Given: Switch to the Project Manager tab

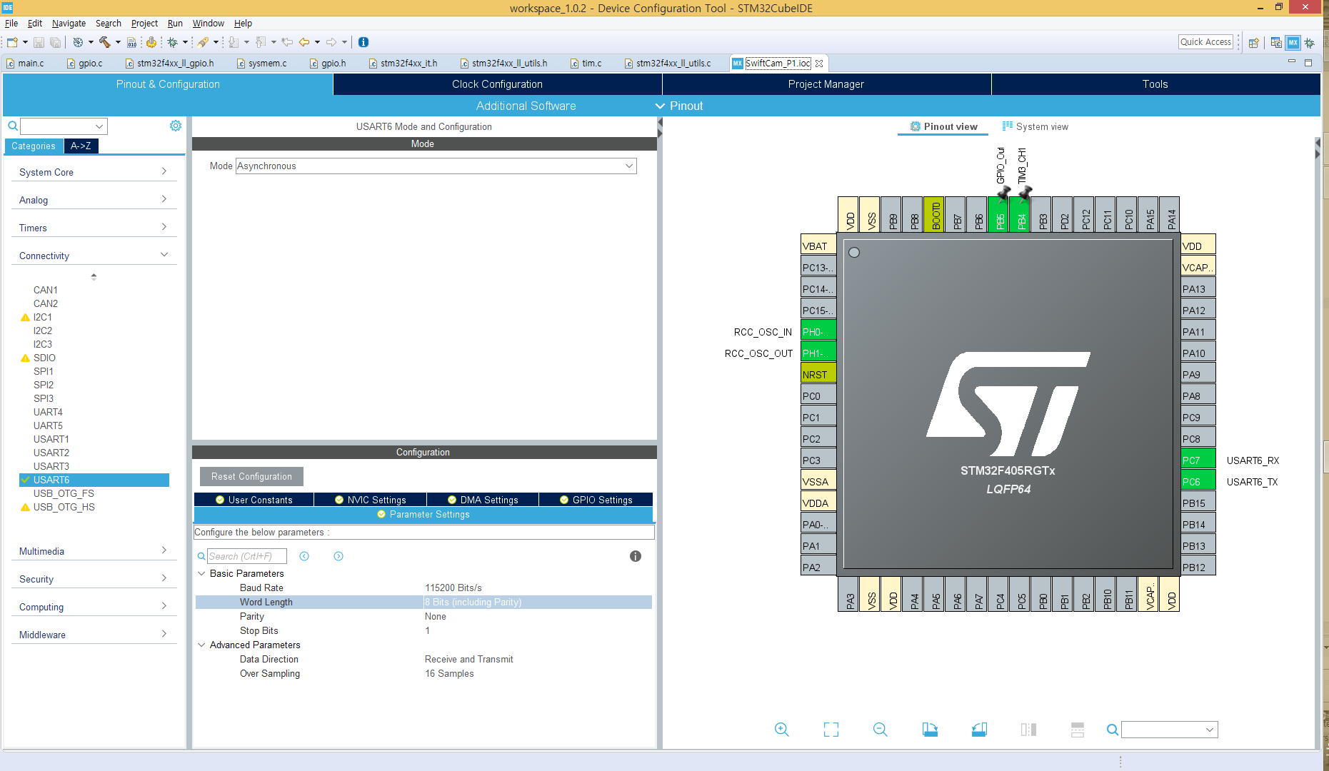Looking at the screenshot, I should [x=826, y=84].
